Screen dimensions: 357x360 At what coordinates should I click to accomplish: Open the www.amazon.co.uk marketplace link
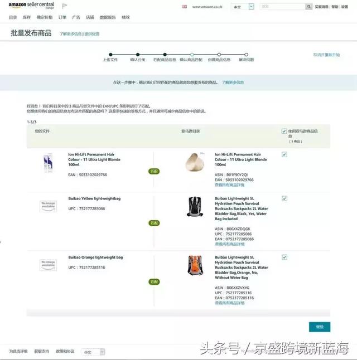pos(207,7)
